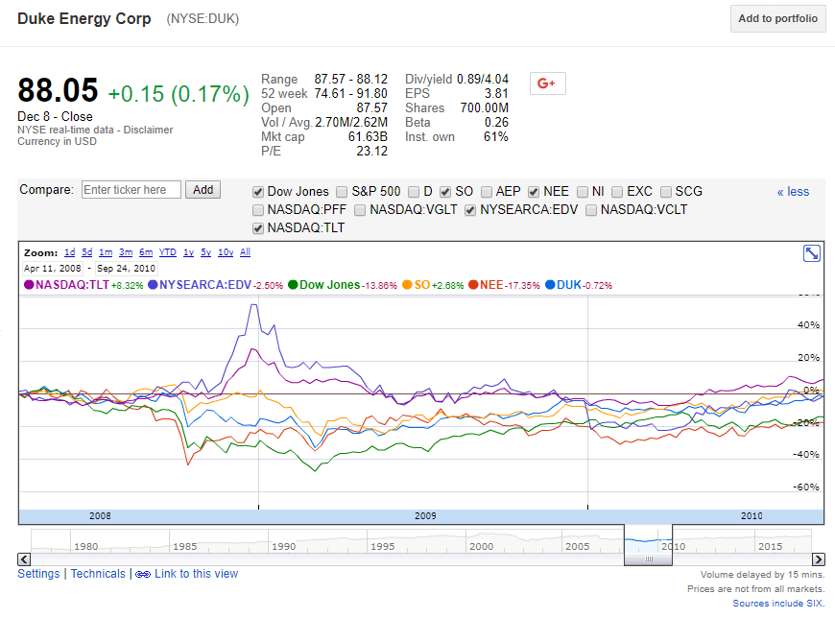Enable the NASDAQ:PFF checkbox
The height and width of the screenshot is (618, 835).
[x=258, y=210]
